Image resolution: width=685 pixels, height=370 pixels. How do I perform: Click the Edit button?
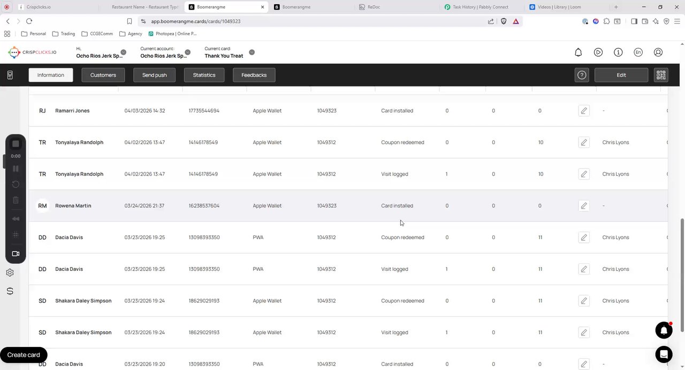point(621,75)
